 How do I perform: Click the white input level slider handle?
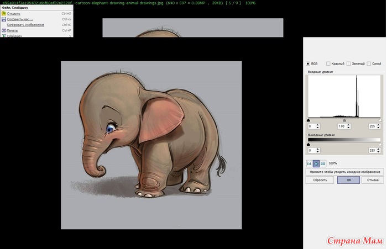coord(380,120)
